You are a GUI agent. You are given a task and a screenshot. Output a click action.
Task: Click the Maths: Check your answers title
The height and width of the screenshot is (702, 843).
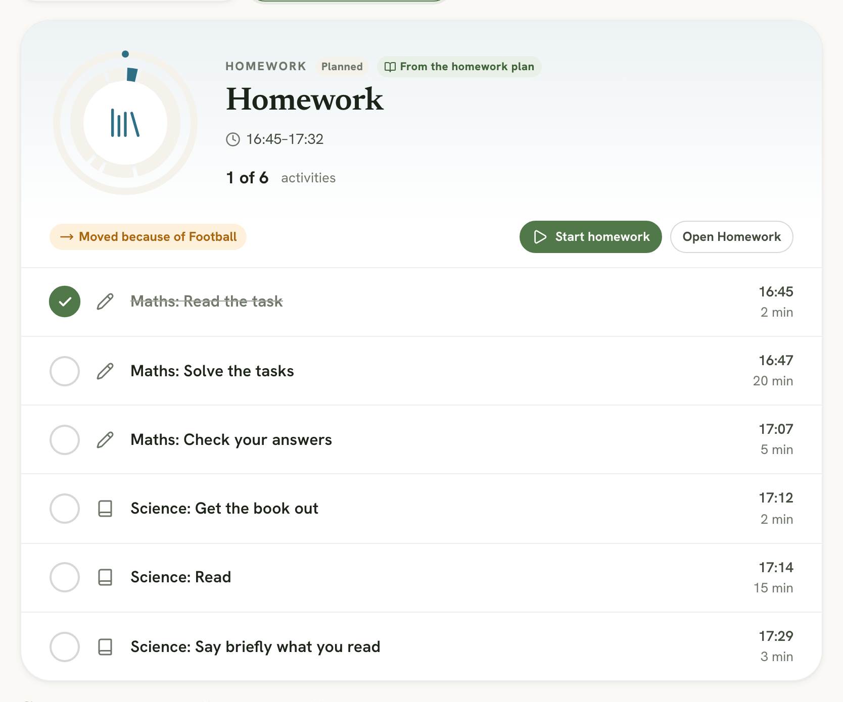[231, 440]
